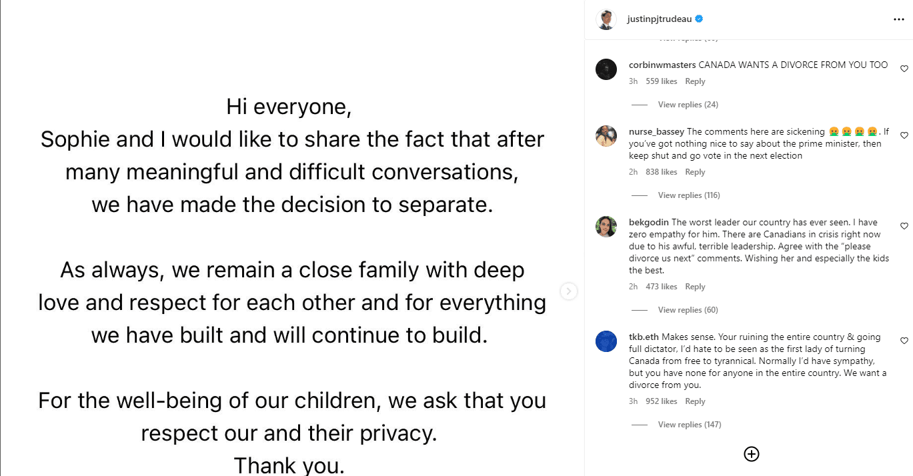913x476 pixels.
Task: Open justinpjtrudeau profile picture
Action: (x=606, y=19)
